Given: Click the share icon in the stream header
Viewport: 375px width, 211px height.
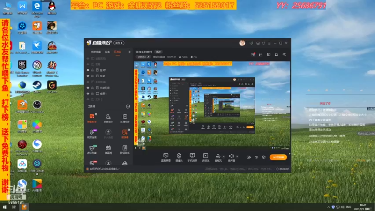Looking at the screenshot, I should [x=284, y=54].
